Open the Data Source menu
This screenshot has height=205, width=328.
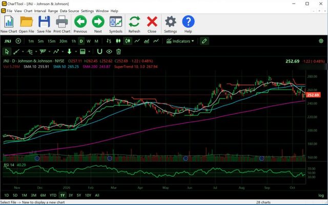70,11
